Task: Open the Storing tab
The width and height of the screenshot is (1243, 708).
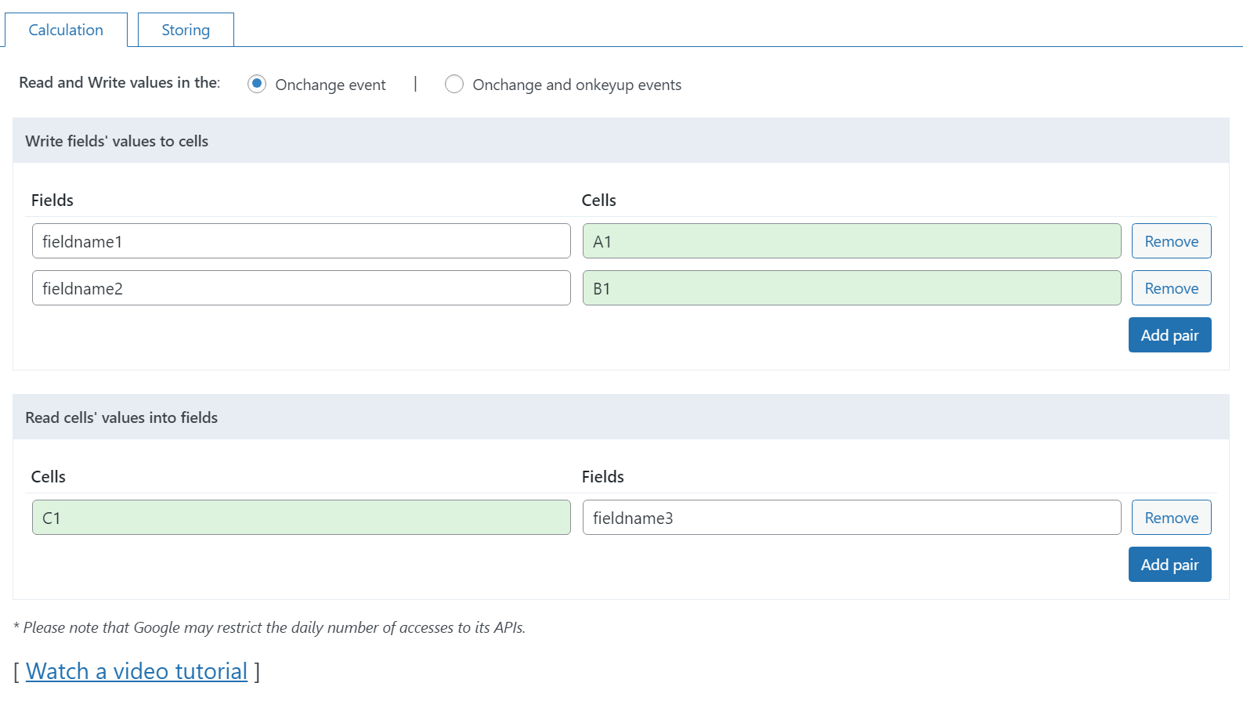Action: coord(186,30)
